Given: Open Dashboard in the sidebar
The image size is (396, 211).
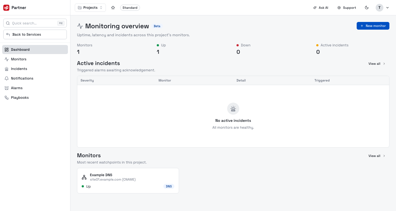Looking at the screenshot, I should click(35, 50).
